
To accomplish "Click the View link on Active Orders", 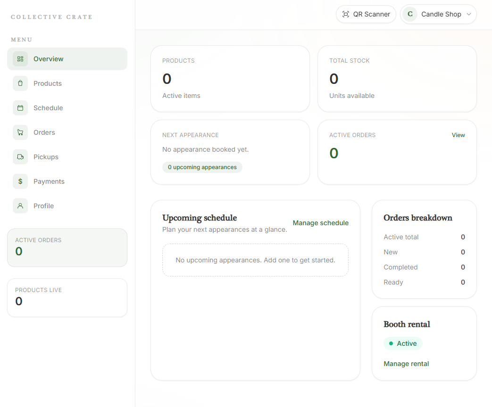I will click(x=458, y=135).
